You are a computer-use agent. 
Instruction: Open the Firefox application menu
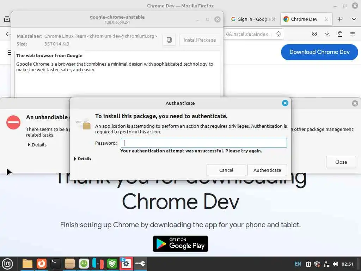point(353,34)
